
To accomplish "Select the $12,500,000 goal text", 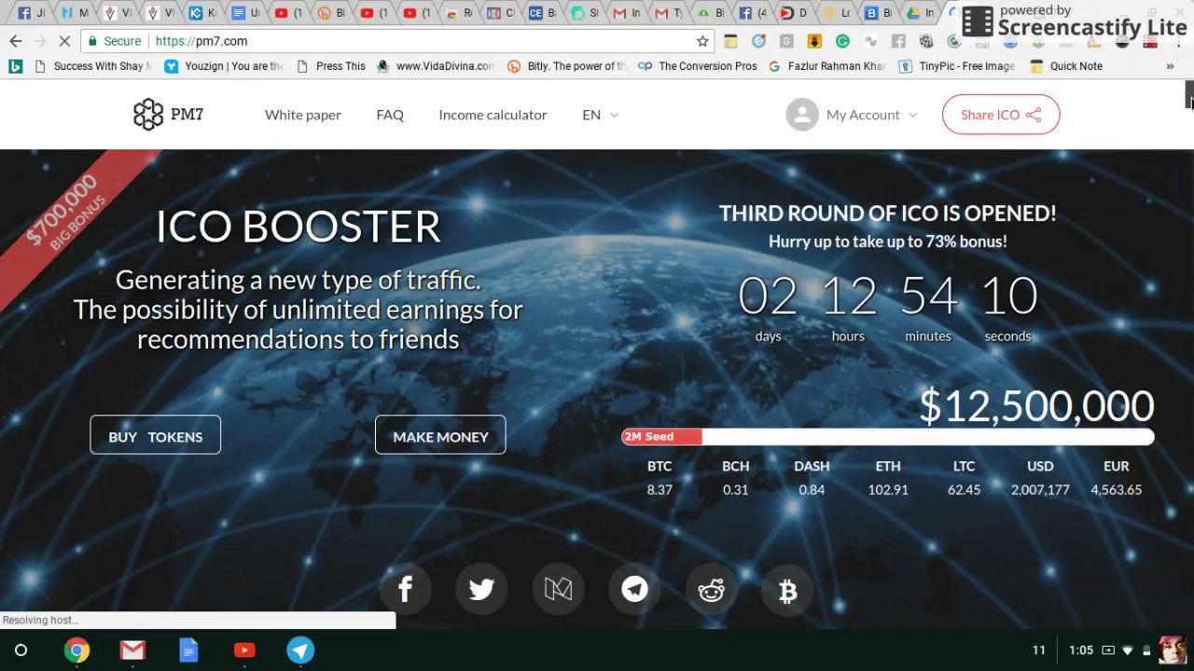I will (1036, 406).
